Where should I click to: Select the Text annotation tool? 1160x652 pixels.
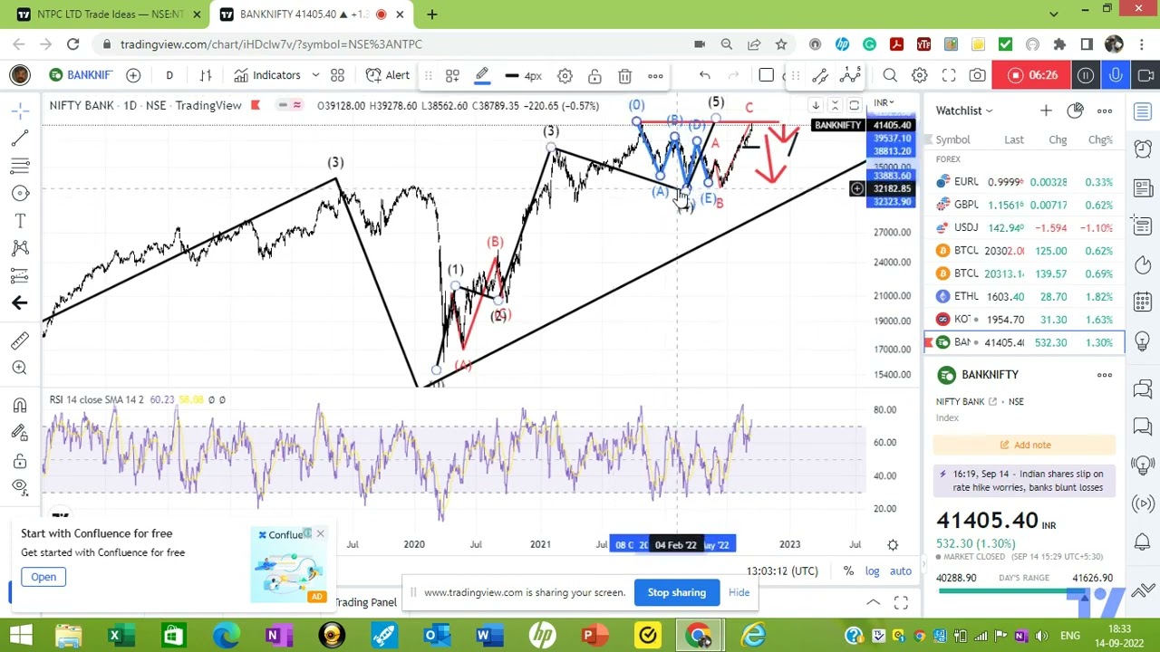click(20, 221)
